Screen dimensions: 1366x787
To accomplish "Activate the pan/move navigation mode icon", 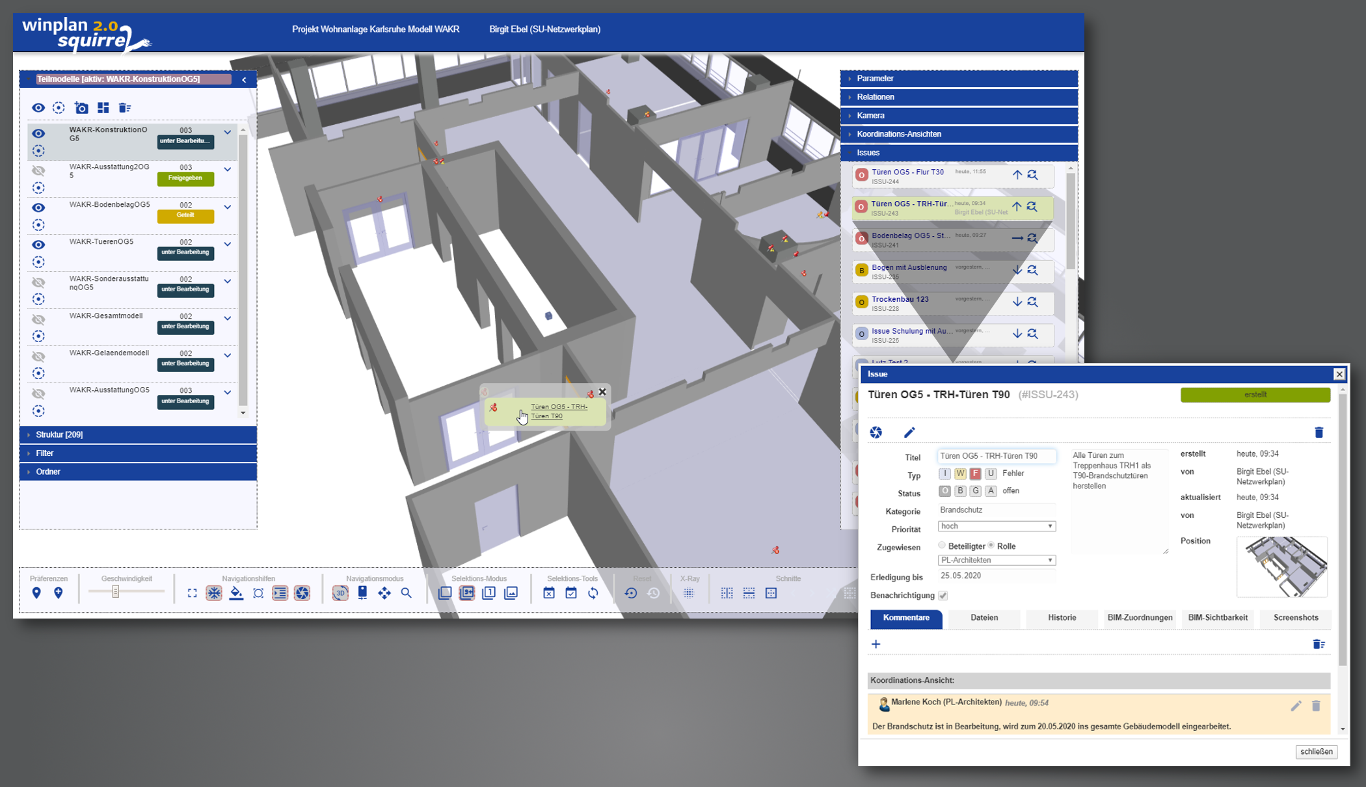I will click(x=384, y=593).
